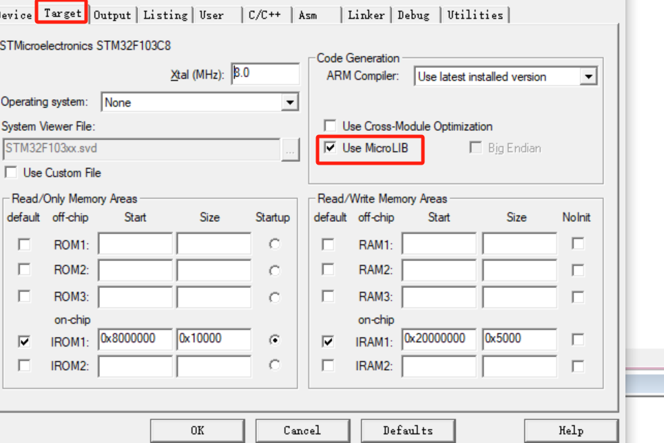Browse for System Viewer File
This screenshot has width=664, height=443.
click(x=290, y=150)
